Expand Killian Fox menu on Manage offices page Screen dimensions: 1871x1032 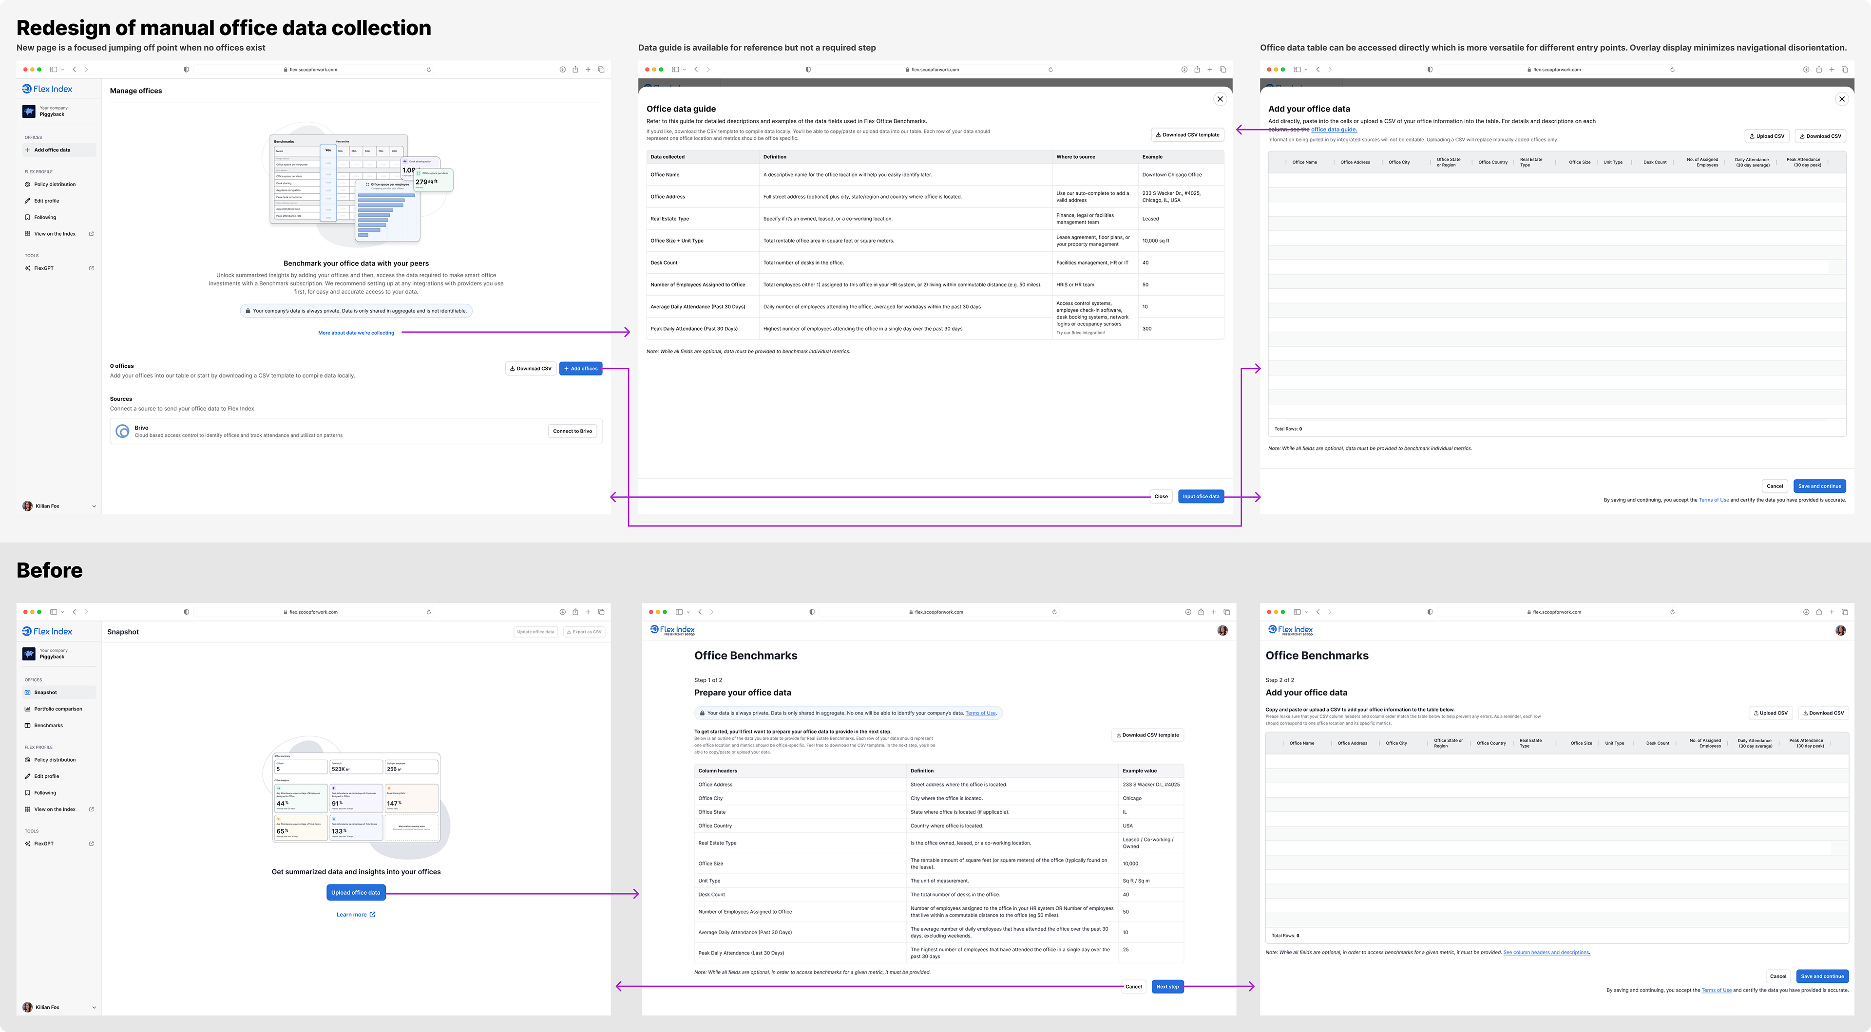(x=95, y=506)
